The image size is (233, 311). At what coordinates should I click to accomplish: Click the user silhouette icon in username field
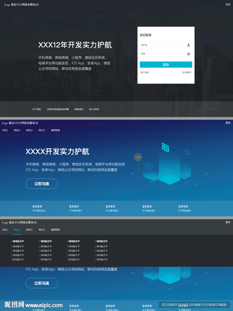[x=189, y=45]
